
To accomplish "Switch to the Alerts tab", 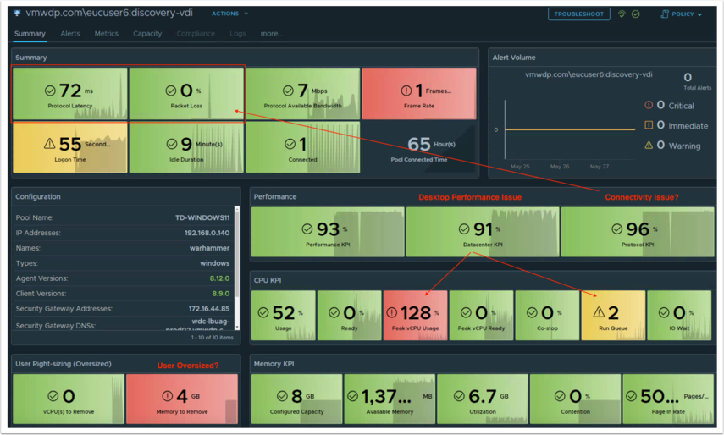I will 70,34.
